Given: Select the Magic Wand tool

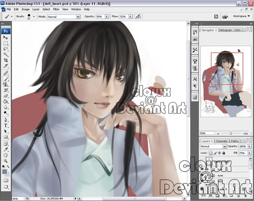Looking at the screenshot, I should [6, 54].
